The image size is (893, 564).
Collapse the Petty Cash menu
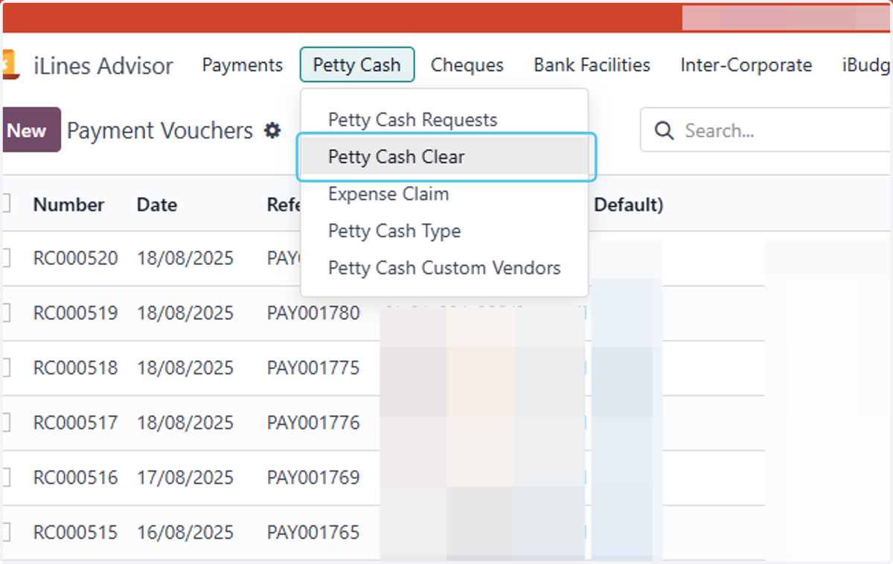tap(357, 65)
